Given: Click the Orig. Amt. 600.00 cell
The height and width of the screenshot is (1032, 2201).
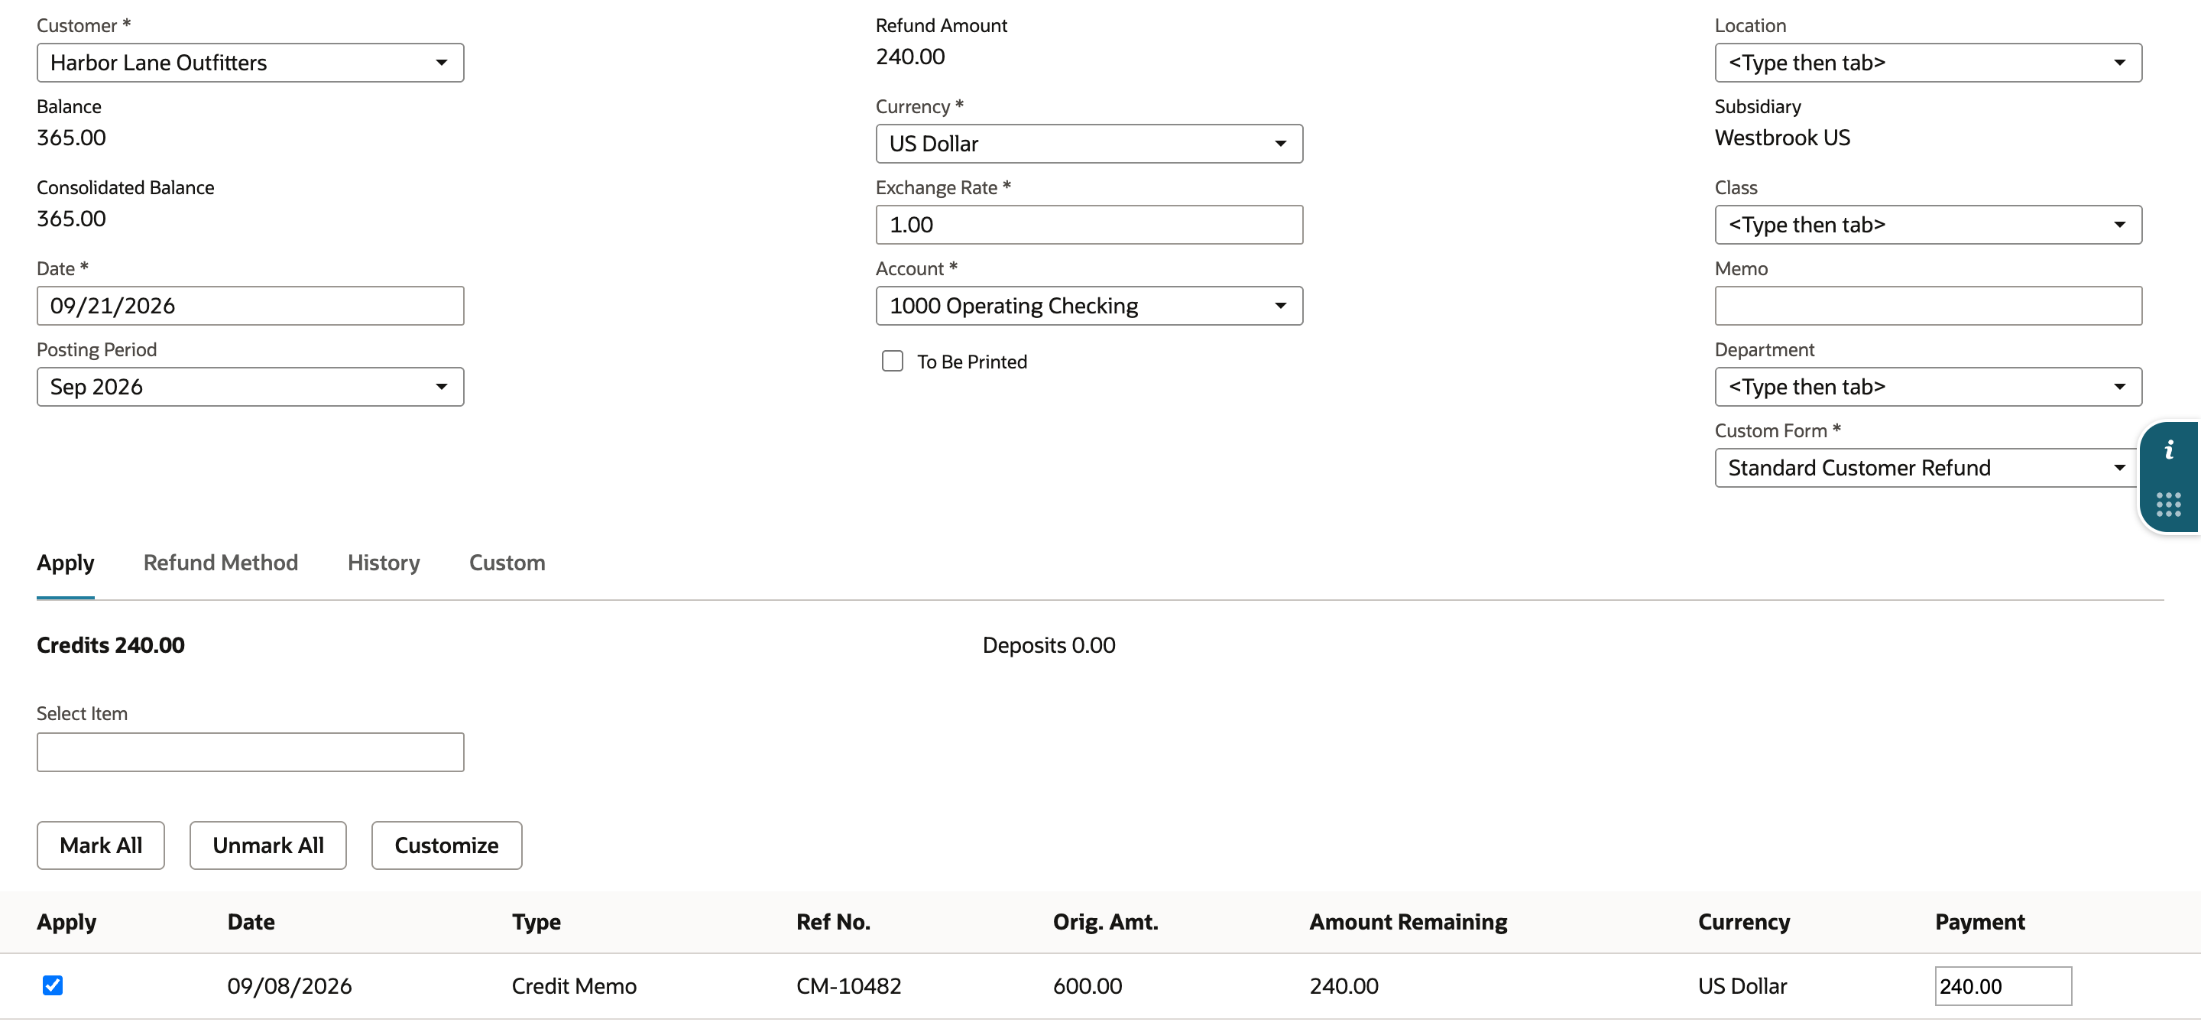Looking at the screenshot, I should click(x=1087, y=986).
